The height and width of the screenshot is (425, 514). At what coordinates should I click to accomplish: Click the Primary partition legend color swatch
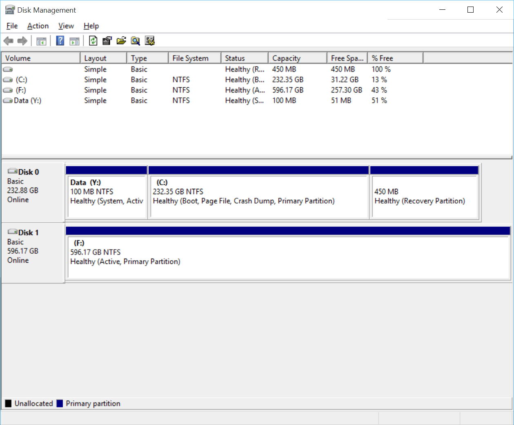click(60, 403)
